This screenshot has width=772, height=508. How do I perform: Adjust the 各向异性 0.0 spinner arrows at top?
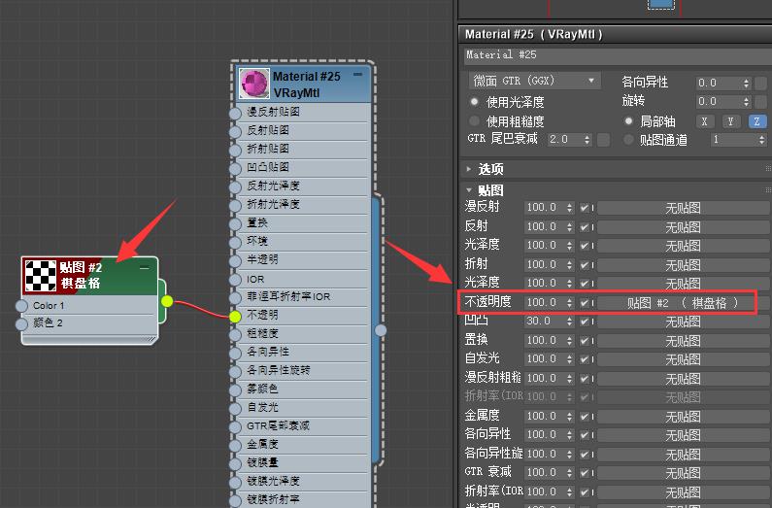click(747, 84)
